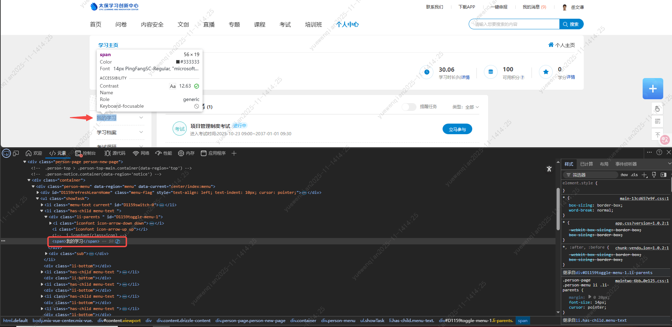Click the QR code icon in the floating sidebar
Viewport: 672px width, 327px height.
[x=657, y=121]
